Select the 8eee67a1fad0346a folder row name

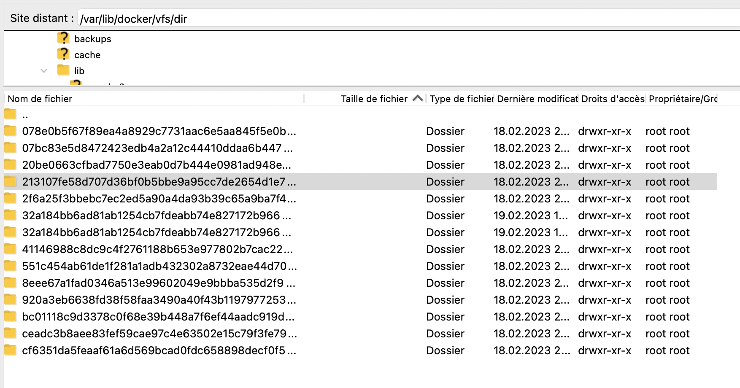click(x=153, y=283)
